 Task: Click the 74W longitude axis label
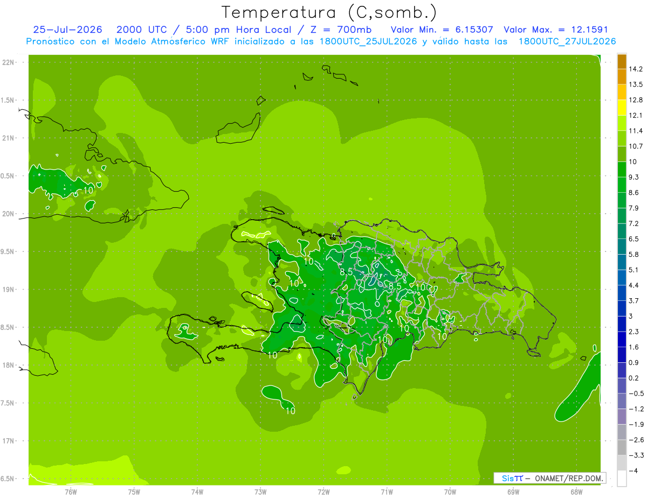197,491
